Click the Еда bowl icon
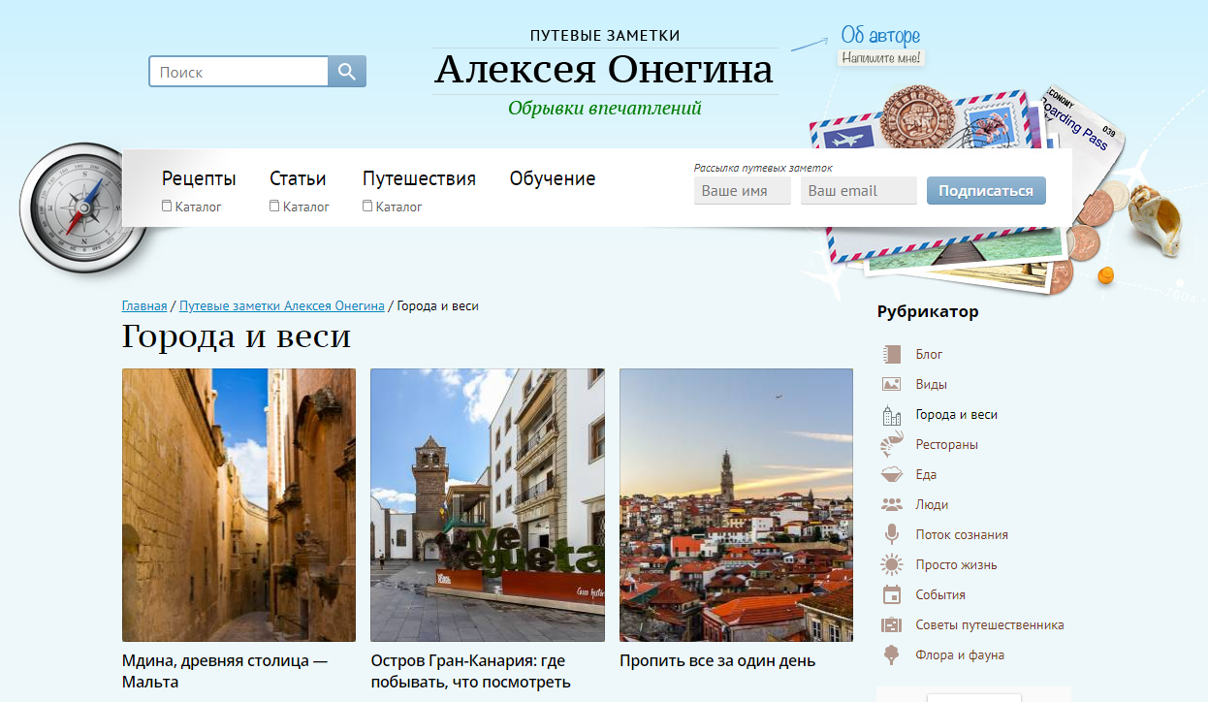Screen dimensions: 1208x702 (x=891, y=475)
